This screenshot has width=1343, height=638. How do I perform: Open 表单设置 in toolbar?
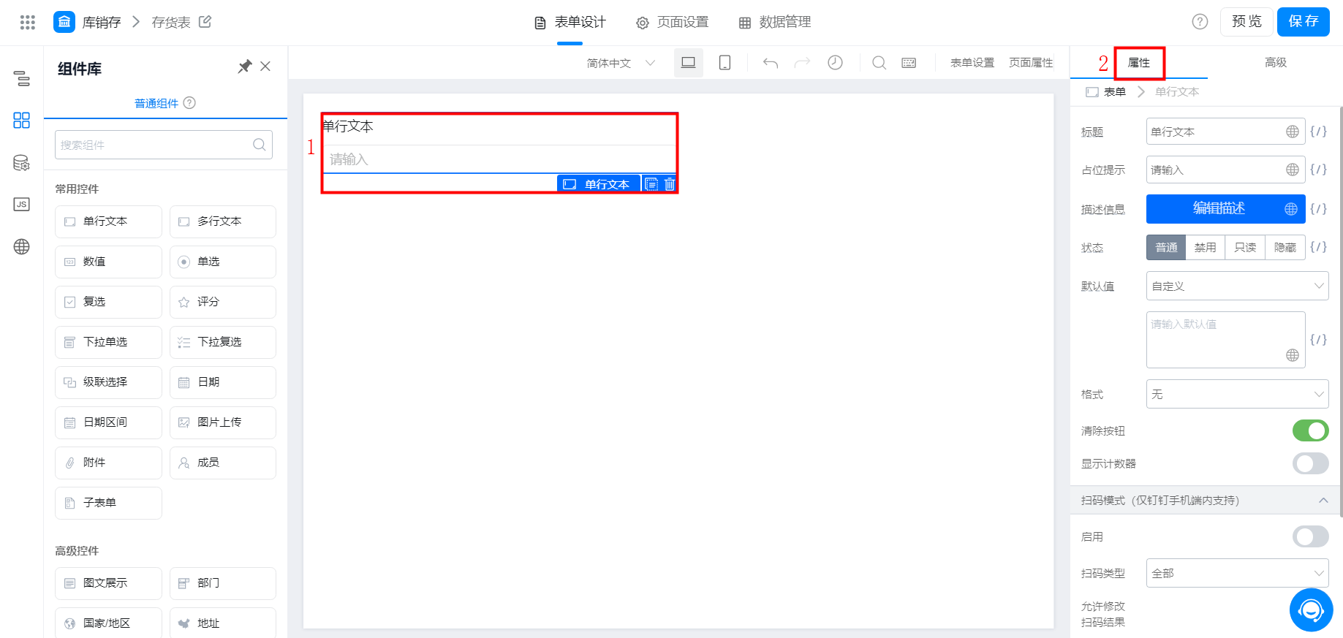pos(972,63)
